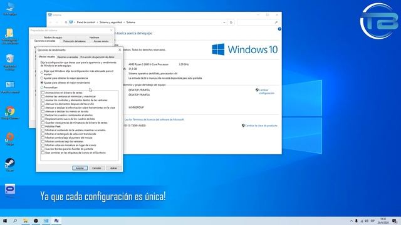
Task: Click 'Sistema y seguridad' in the breadcrumb
Action: (111, 22)
